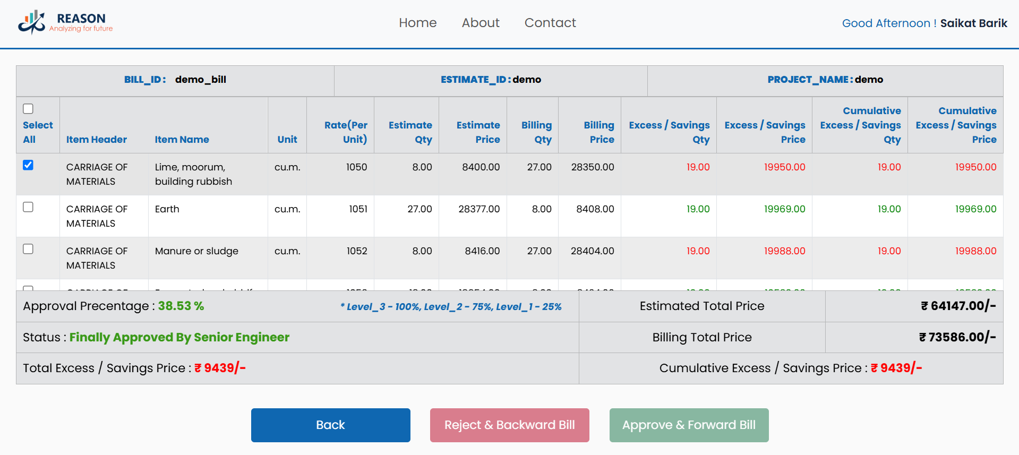1019x455 pixels.
Task: Click Reject & Backward Bill button
Action: [509, 425]
